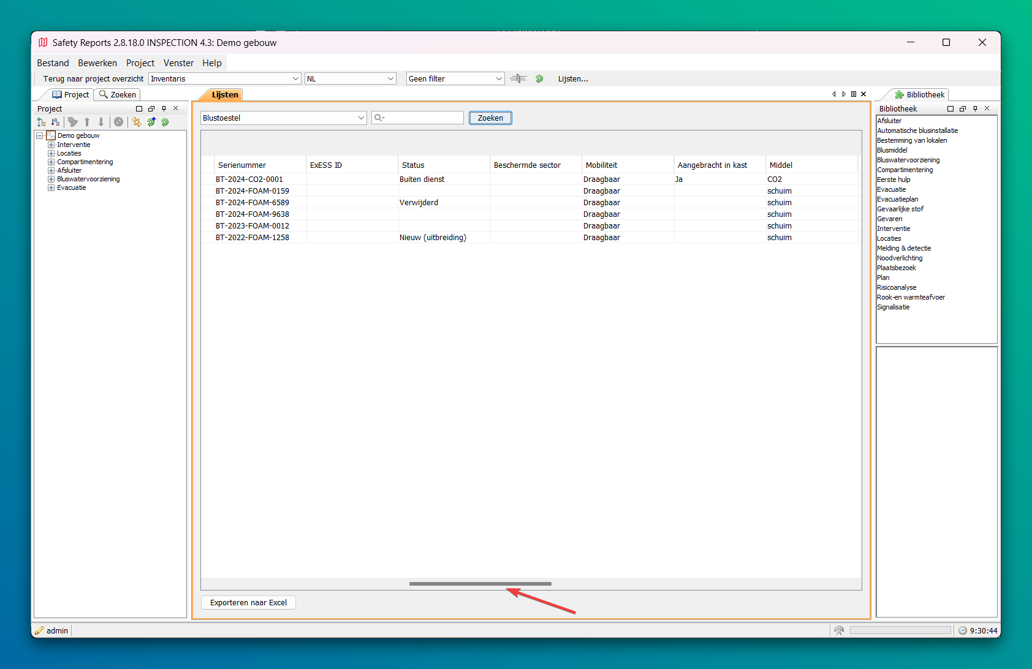Viewport: 1032px width, 669px height.
Task: Click the green refresh icon in main toolbar
Action: coord(539,78)
